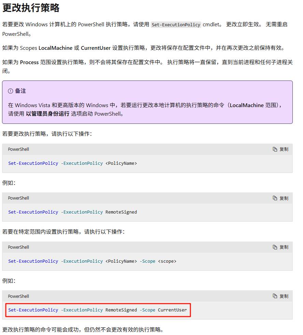Click the bold Process word in third paragraph
This screenshot has width=303, height=335.
click(x=29, y=62)
